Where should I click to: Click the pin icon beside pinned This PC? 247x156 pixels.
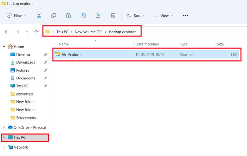45,86
